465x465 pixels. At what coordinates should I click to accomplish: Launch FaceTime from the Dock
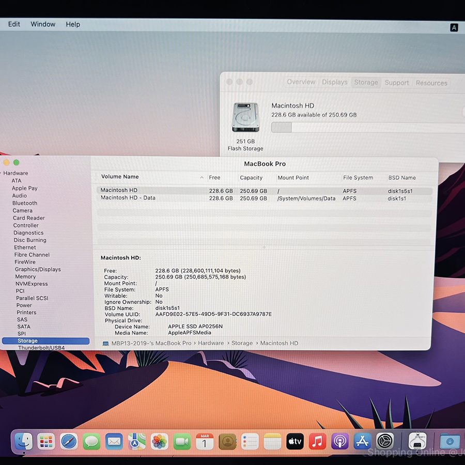(x=182, y=442)
